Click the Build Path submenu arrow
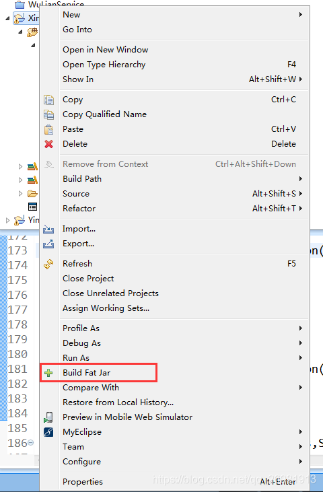 301,179
